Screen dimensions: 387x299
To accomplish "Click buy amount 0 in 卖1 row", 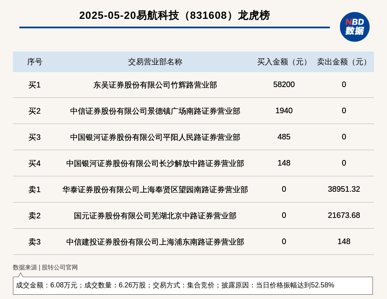I will coord(284,189).
